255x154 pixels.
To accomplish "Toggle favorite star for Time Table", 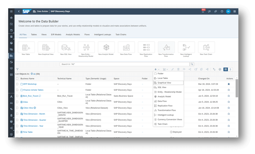I will coord(229,132).
